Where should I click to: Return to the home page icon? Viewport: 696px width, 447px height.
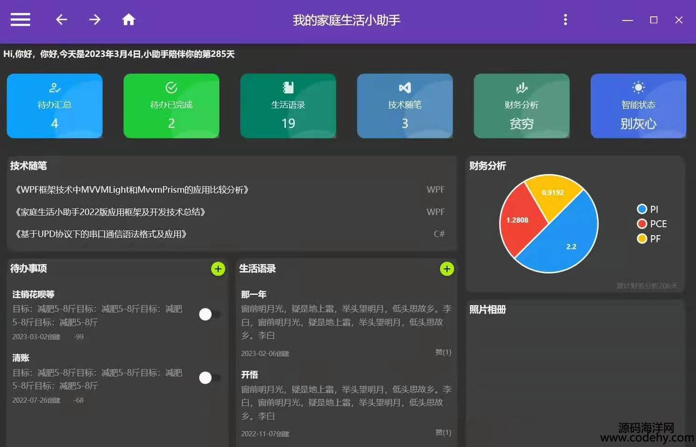[x=128, y=20]
